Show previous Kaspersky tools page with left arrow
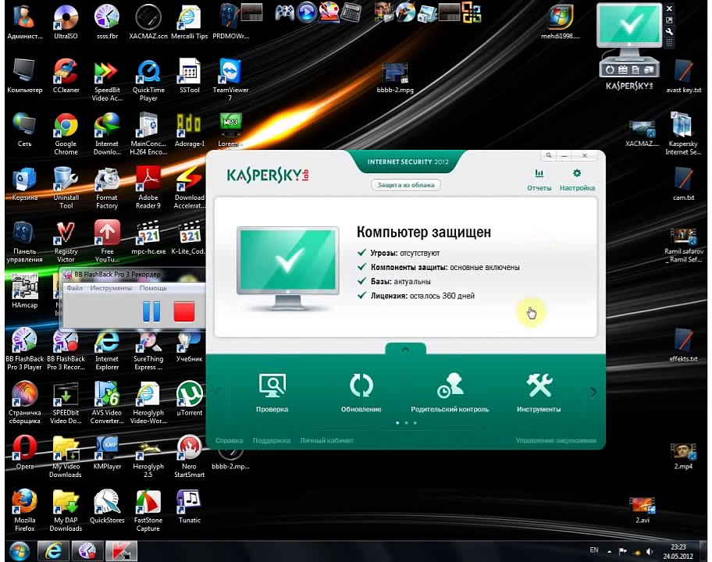Screen dimensions: 712x562 (x=218, y=393)
